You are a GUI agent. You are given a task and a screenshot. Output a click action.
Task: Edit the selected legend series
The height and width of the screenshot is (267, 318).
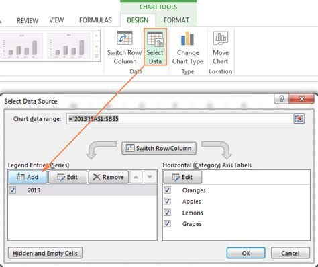68,177
